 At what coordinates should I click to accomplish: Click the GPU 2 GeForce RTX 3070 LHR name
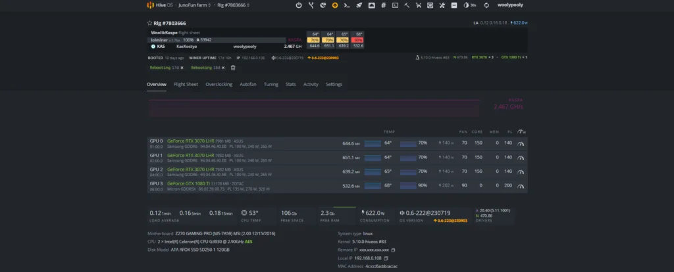coord(190,170)
